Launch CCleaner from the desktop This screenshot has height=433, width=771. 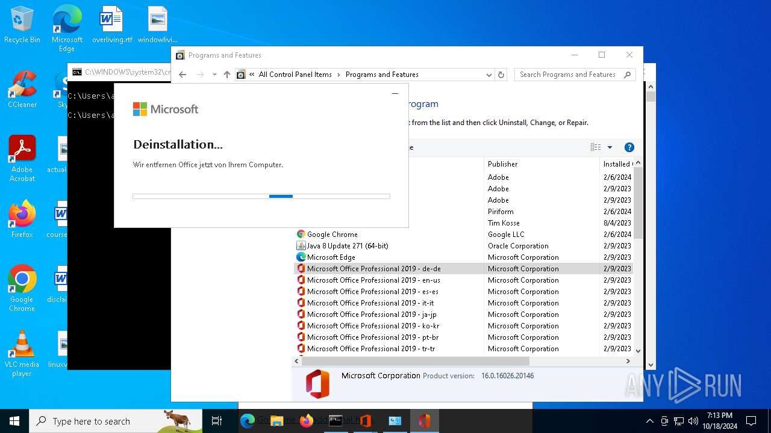coord(22,90)
